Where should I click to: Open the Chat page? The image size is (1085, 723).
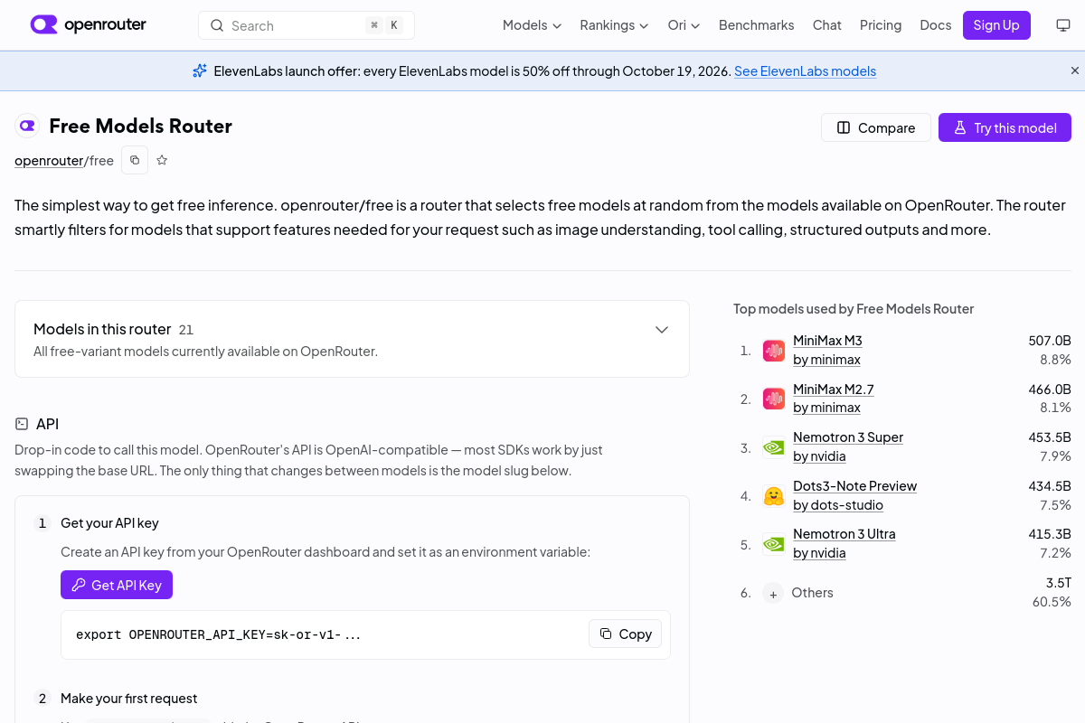pyautogui.click(x=827, y=25)
